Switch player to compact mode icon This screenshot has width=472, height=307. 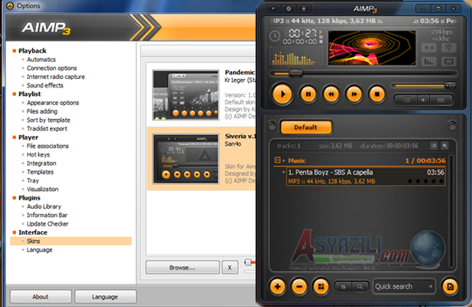tap(303, 8)
